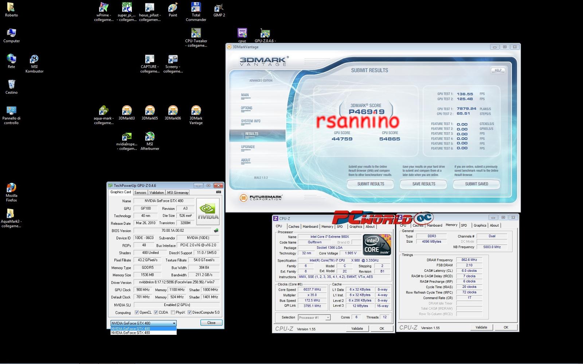This screenshot has height=364, width=583.
Task: Open Mainboard tab in left CPU-Z window
Action: click(x=310, y=226)
